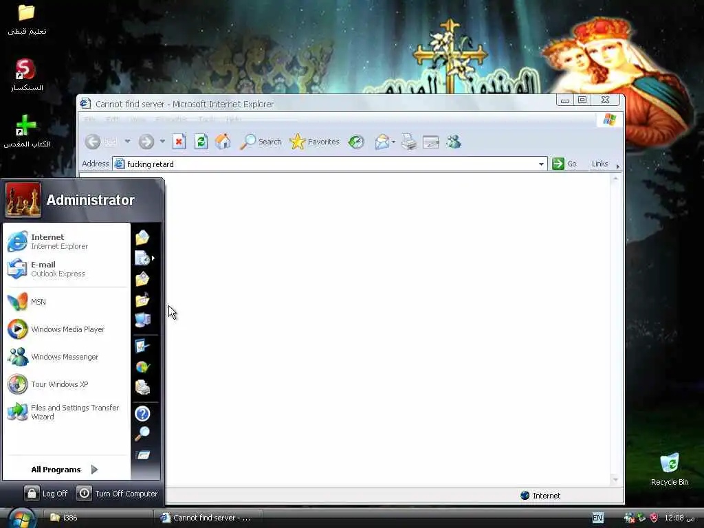Click Turn Off Computer button
704x528 pixels.
[x=117, y=494]
